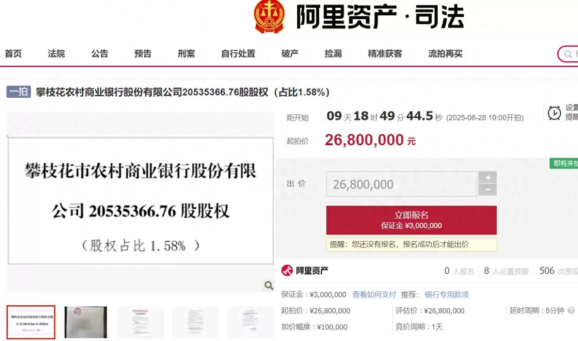The height and width of the screenshot is (341, 578).
Task: Click the 阿里资产 brand icon near bid stats
Action: (287, 270)
